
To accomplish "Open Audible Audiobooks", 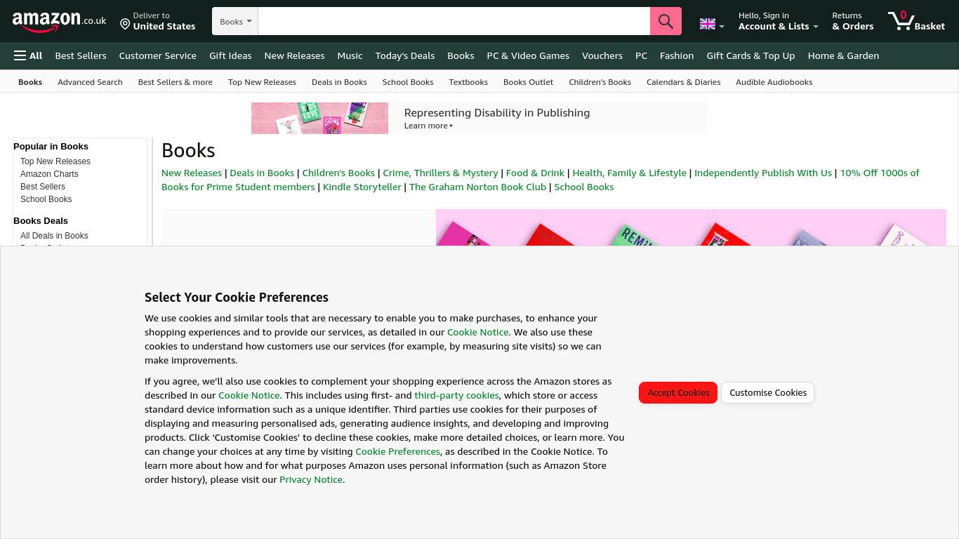I will point(774,82).
